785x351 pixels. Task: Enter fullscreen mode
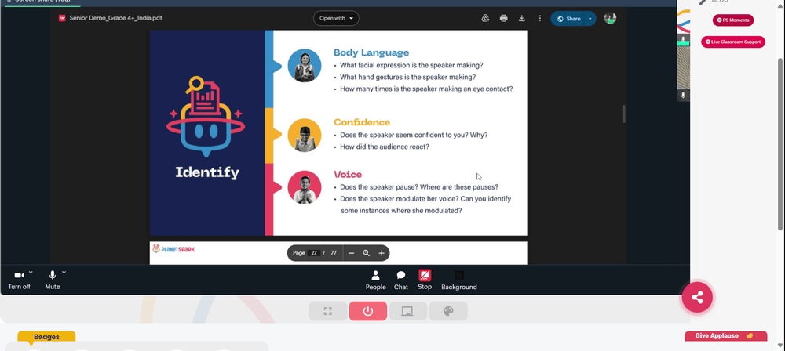(328, 311)
